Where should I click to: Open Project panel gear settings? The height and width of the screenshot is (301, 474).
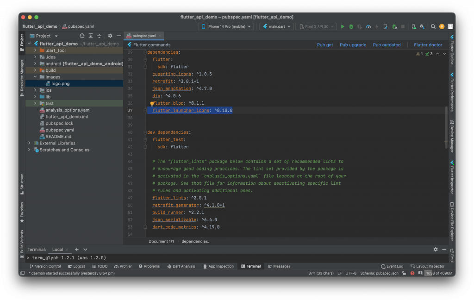[x=110, y=36]
